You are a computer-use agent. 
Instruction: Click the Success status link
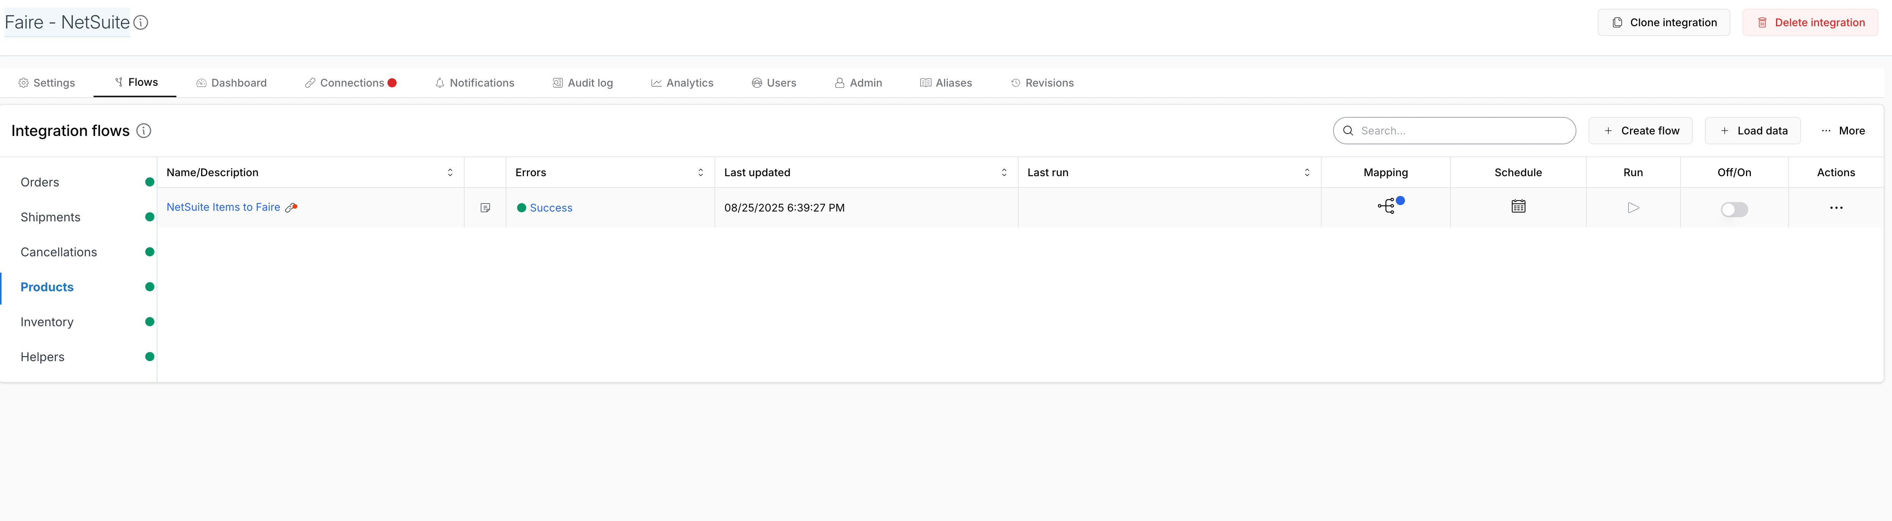coord(551,208)
